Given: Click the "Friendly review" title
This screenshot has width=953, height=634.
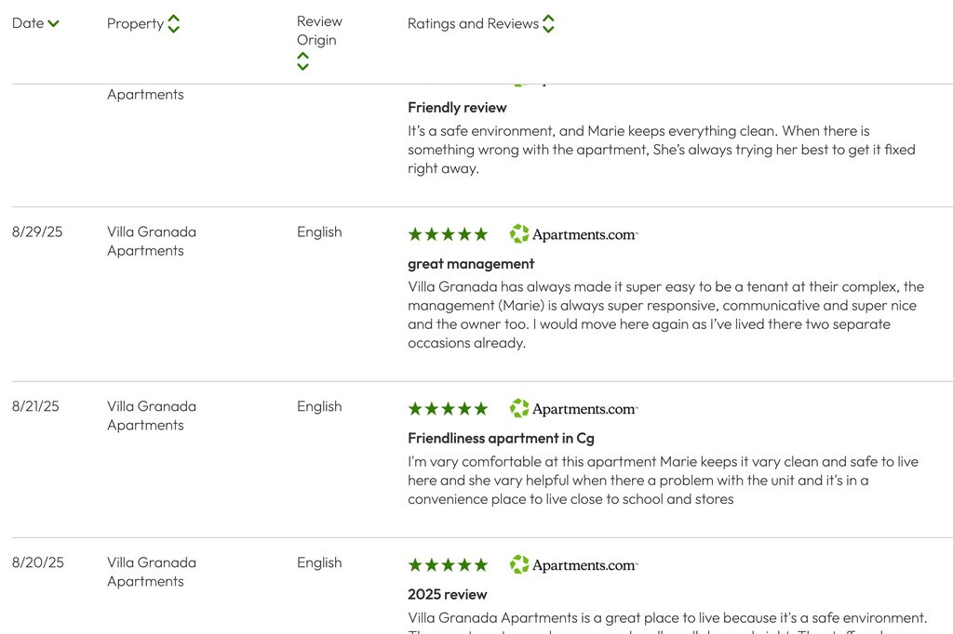Looking at the screenshot, I should [x=457, y=108].
